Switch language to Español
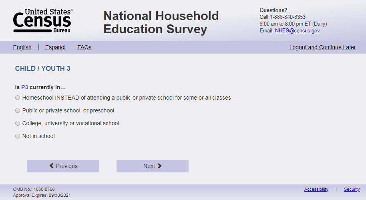Viewport: 366px width, 200px height. click(x=55, y=47)
